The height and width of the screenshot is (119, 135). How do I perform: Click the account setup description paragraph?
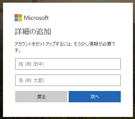tap(65, 47)
